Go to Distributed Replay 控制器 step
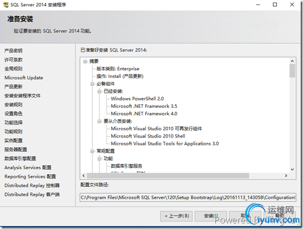Screen dimensions: 303x229 tap(32, 185)
